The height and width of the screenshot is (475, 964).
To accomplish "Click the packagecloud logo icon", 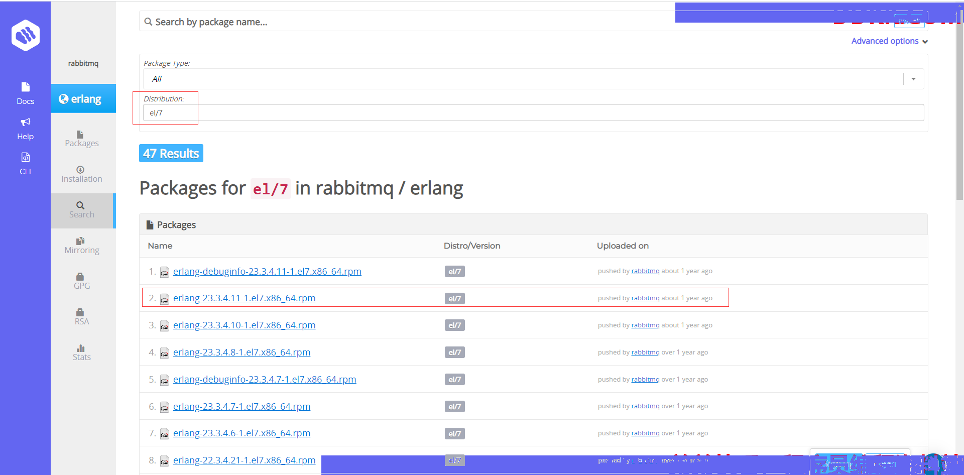I will (26, 35).
